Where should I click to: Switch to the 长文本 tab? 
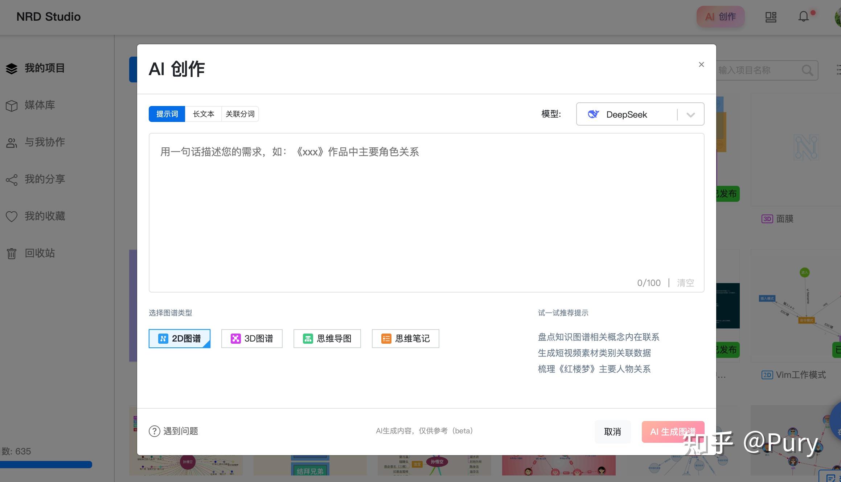(204, 114)
